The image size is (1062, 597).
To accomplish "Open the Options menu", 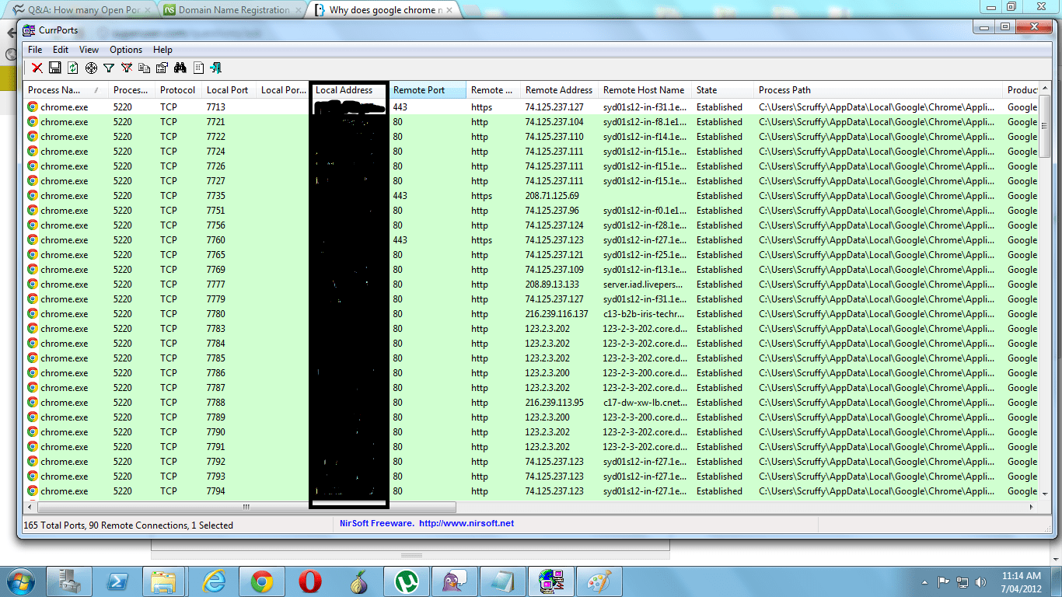I will 125,49.
